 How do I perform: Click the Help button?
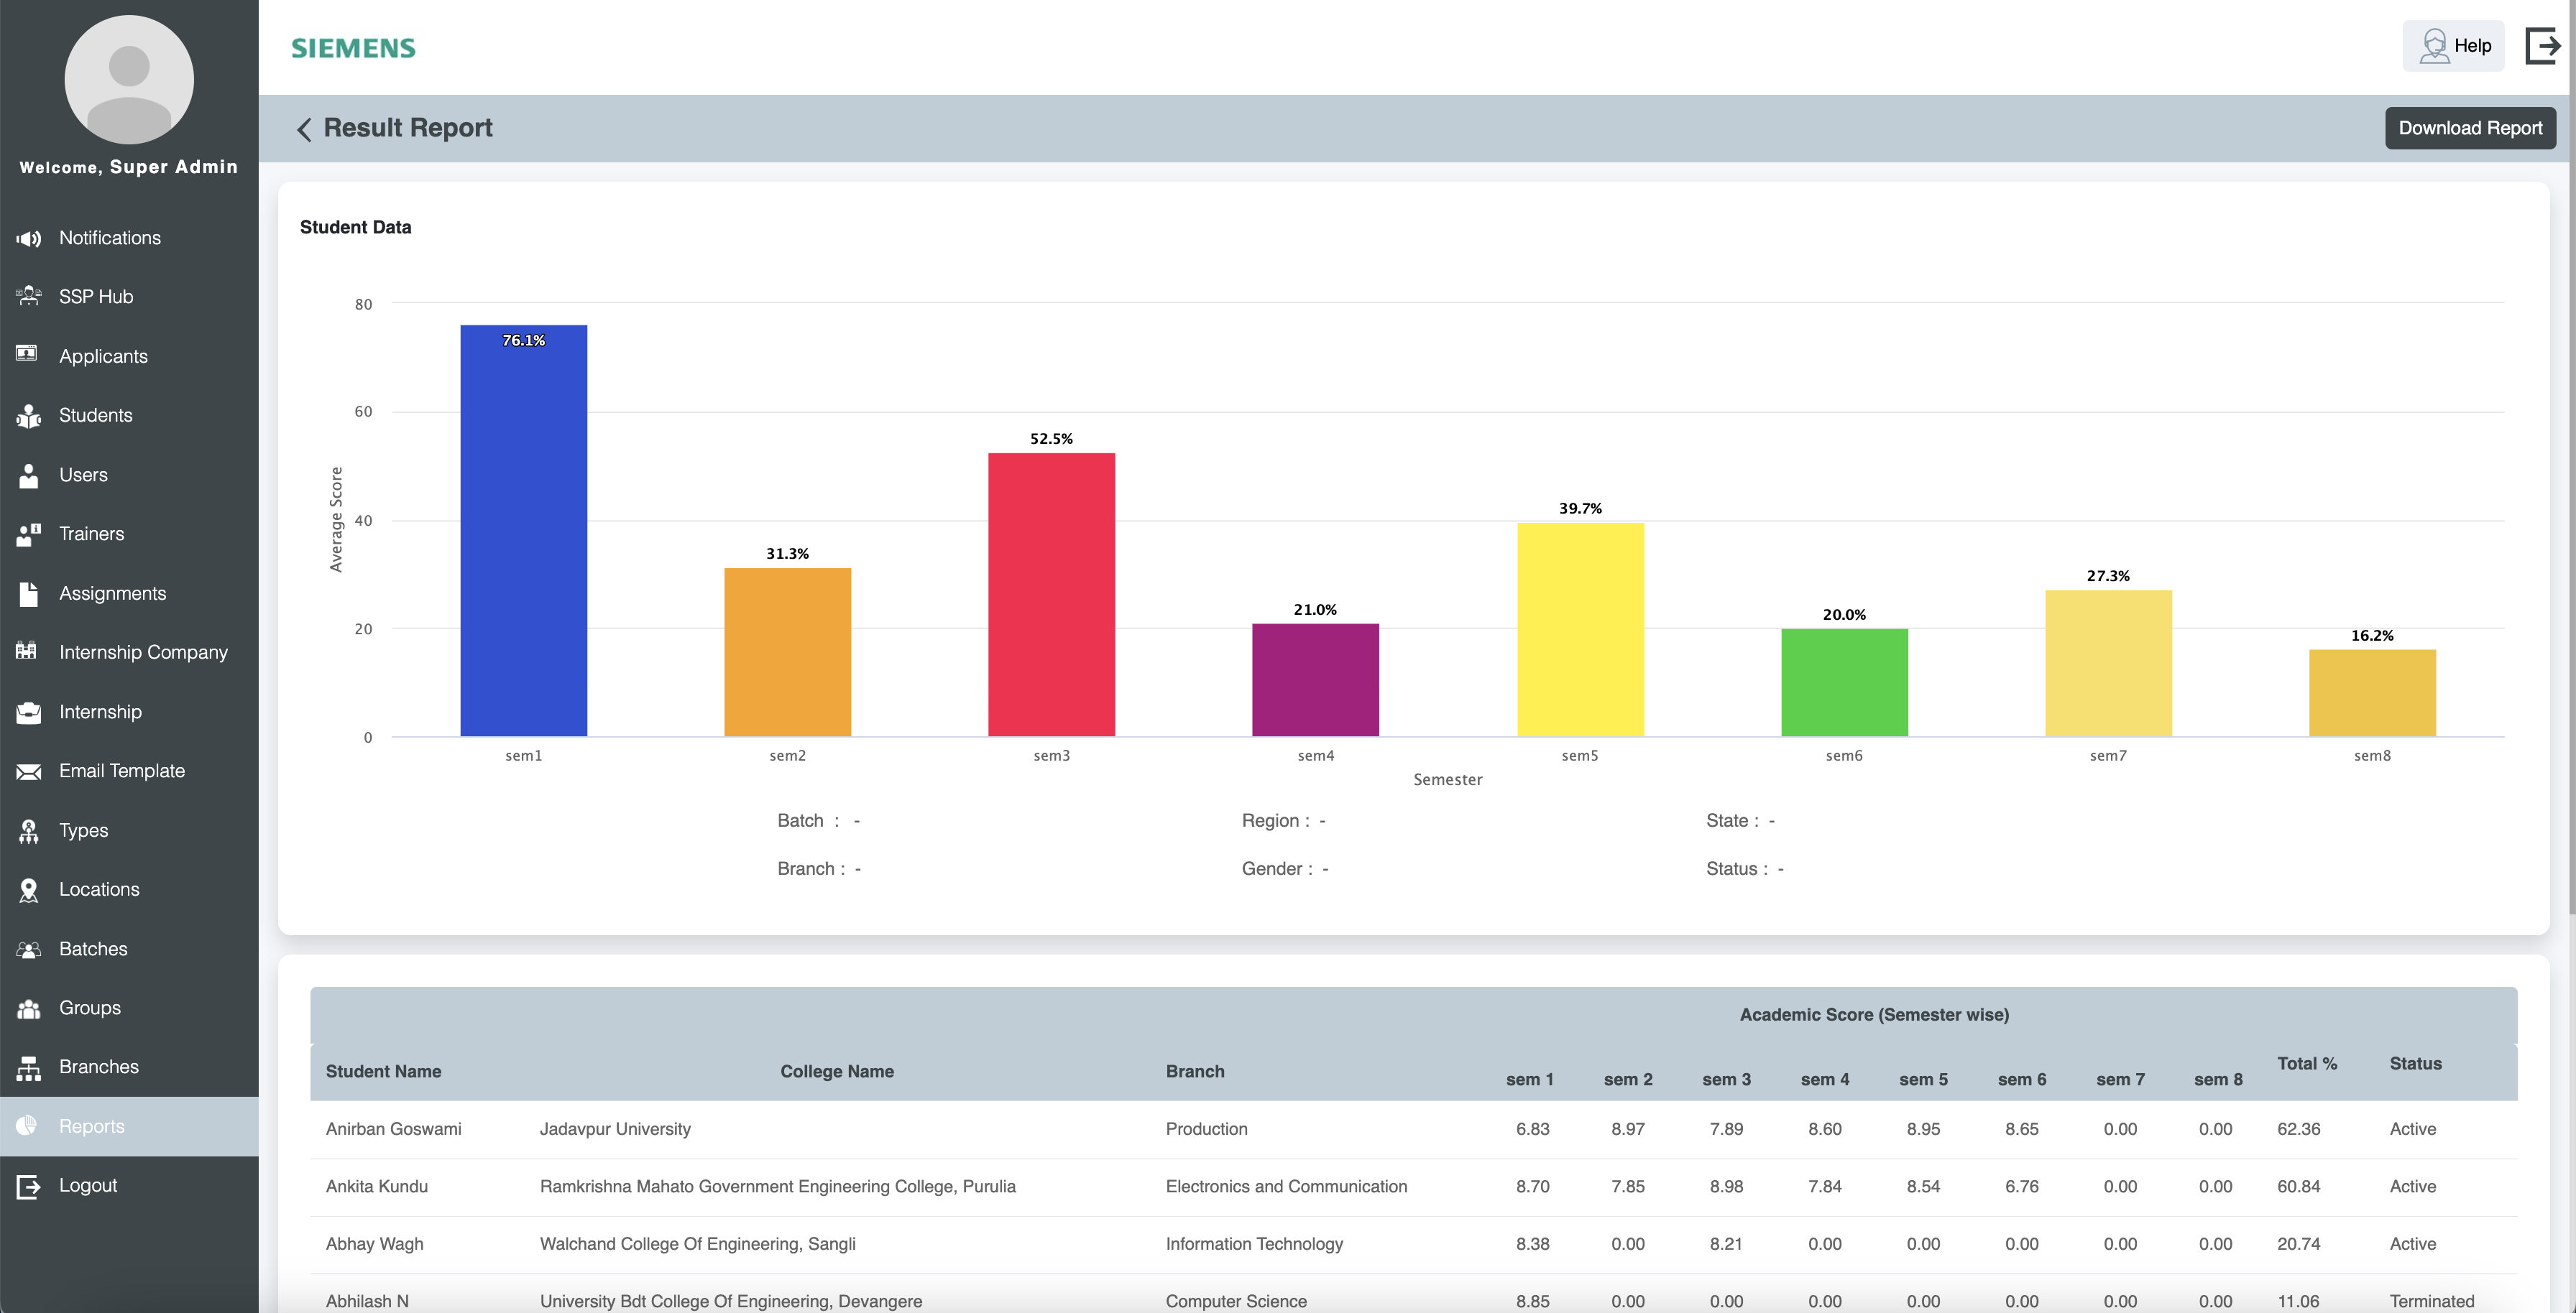click(x=2453, y=46)
